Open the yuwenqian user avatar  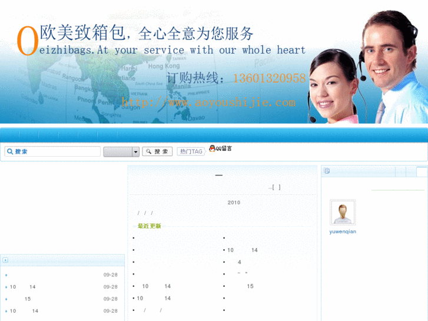click(x=343, y=212)
